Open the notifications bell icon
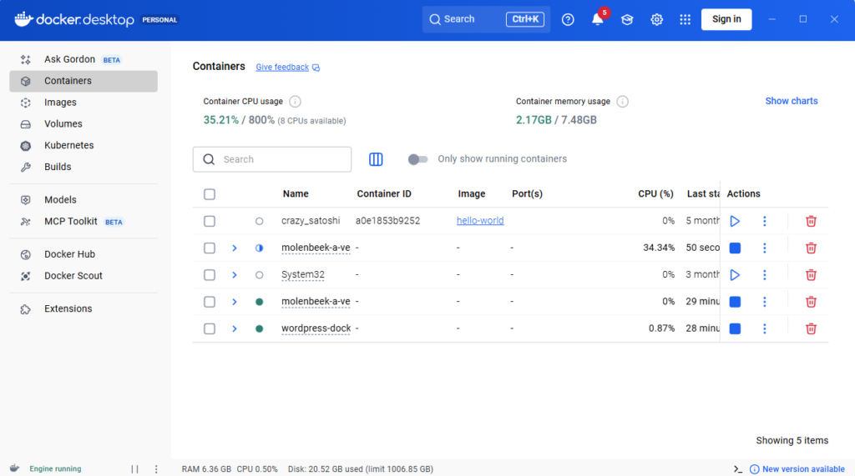 tap(597, 20)
